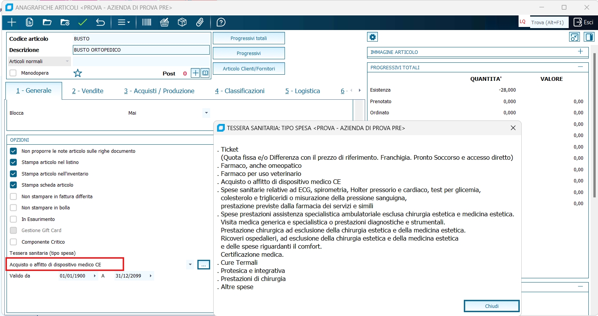Click the Articolo Clienti/Fornitori button

coord(249,69)
